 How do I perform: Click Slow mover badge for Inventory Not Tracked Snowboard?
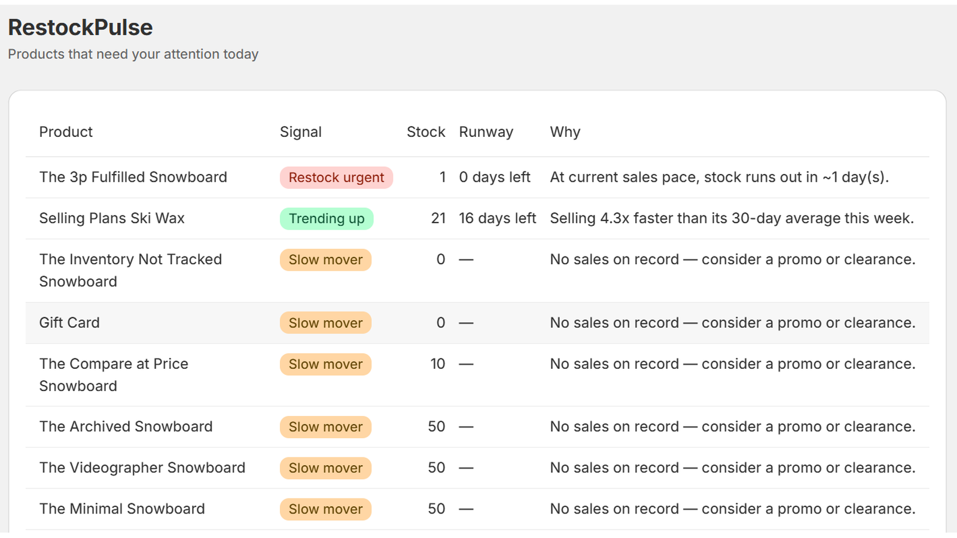click(325, 260)
